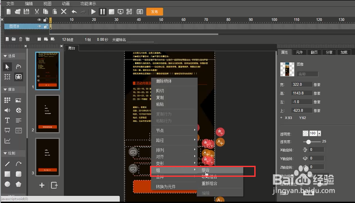Switch to the 翻页 tab
The width and height of the screenshot is (355, 203).
coord(314,52)
